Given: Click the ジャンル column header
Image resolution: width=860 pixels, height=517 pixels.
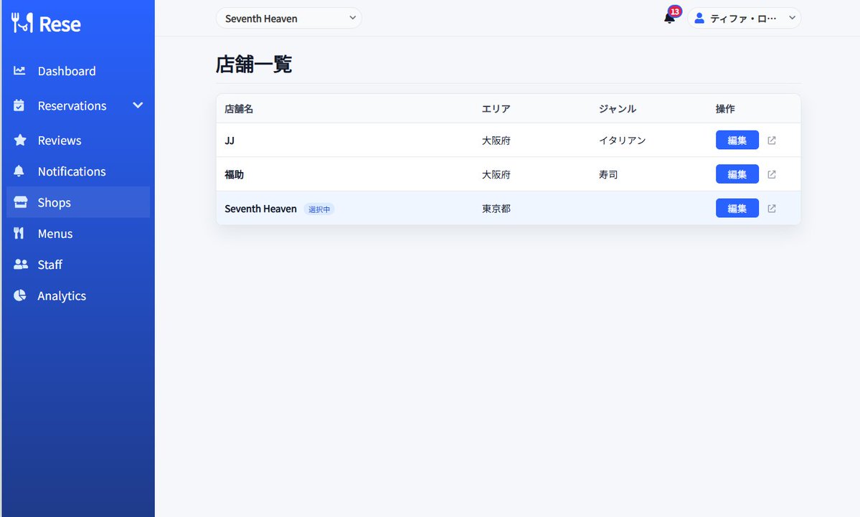Looking at the screenshot, I should pyautogui.click(x=618, y=108).
